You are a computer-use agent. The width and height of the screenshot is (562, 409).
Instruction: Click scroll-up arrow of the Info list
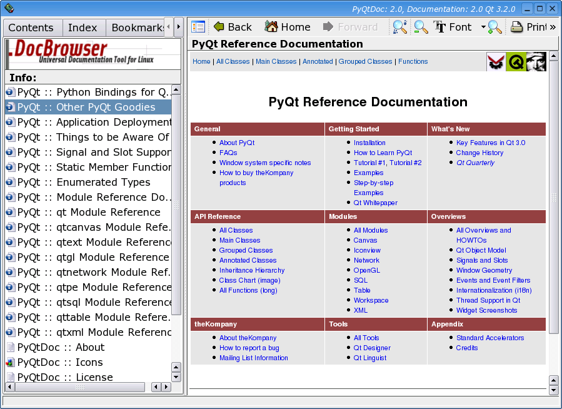click(x=176, y=89)
